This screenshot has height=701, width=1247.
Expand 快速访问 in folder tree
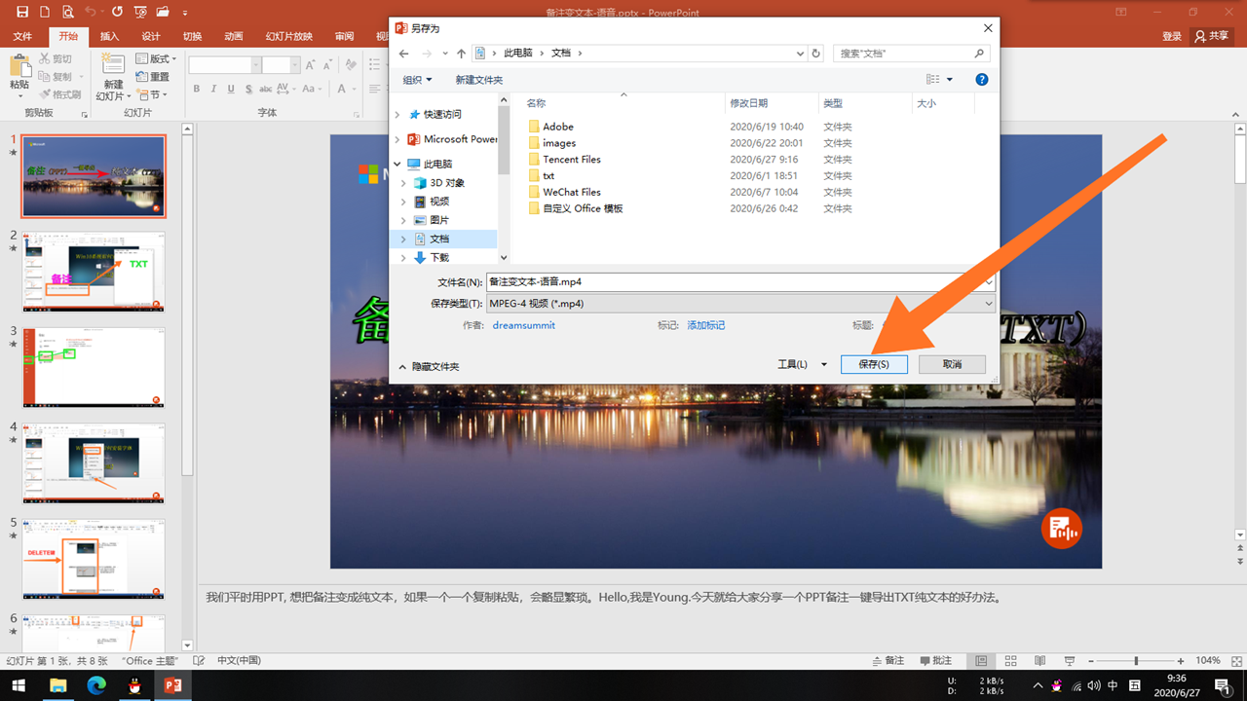point(397,114)
